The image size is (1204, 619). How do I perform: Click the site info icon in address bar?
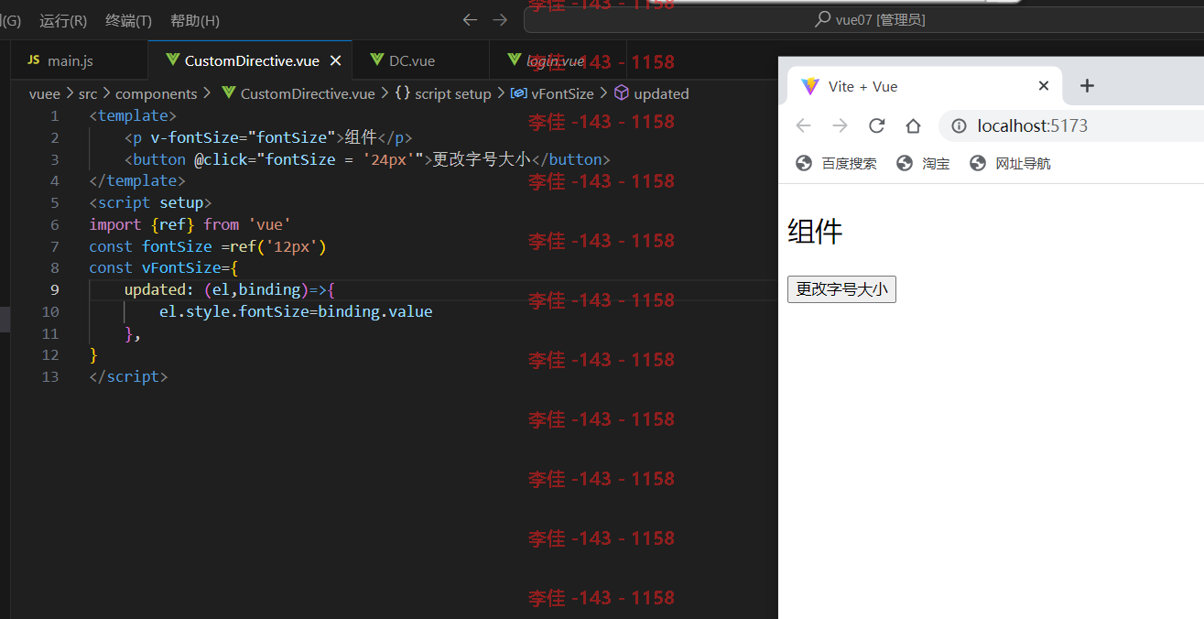click(x=959, y=125)
